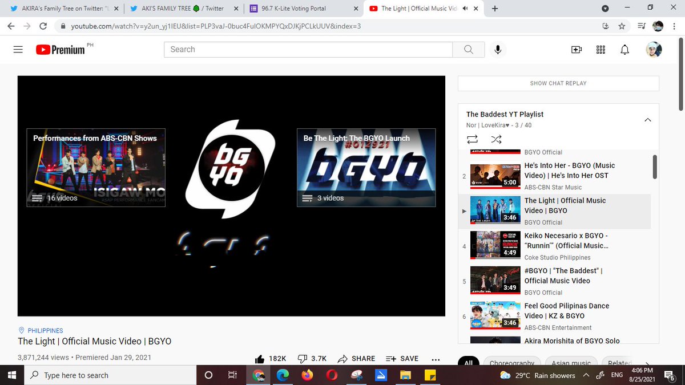The image size is (685, 385).
Task: Select the Choreography filter chip
Action: [512, 363]
